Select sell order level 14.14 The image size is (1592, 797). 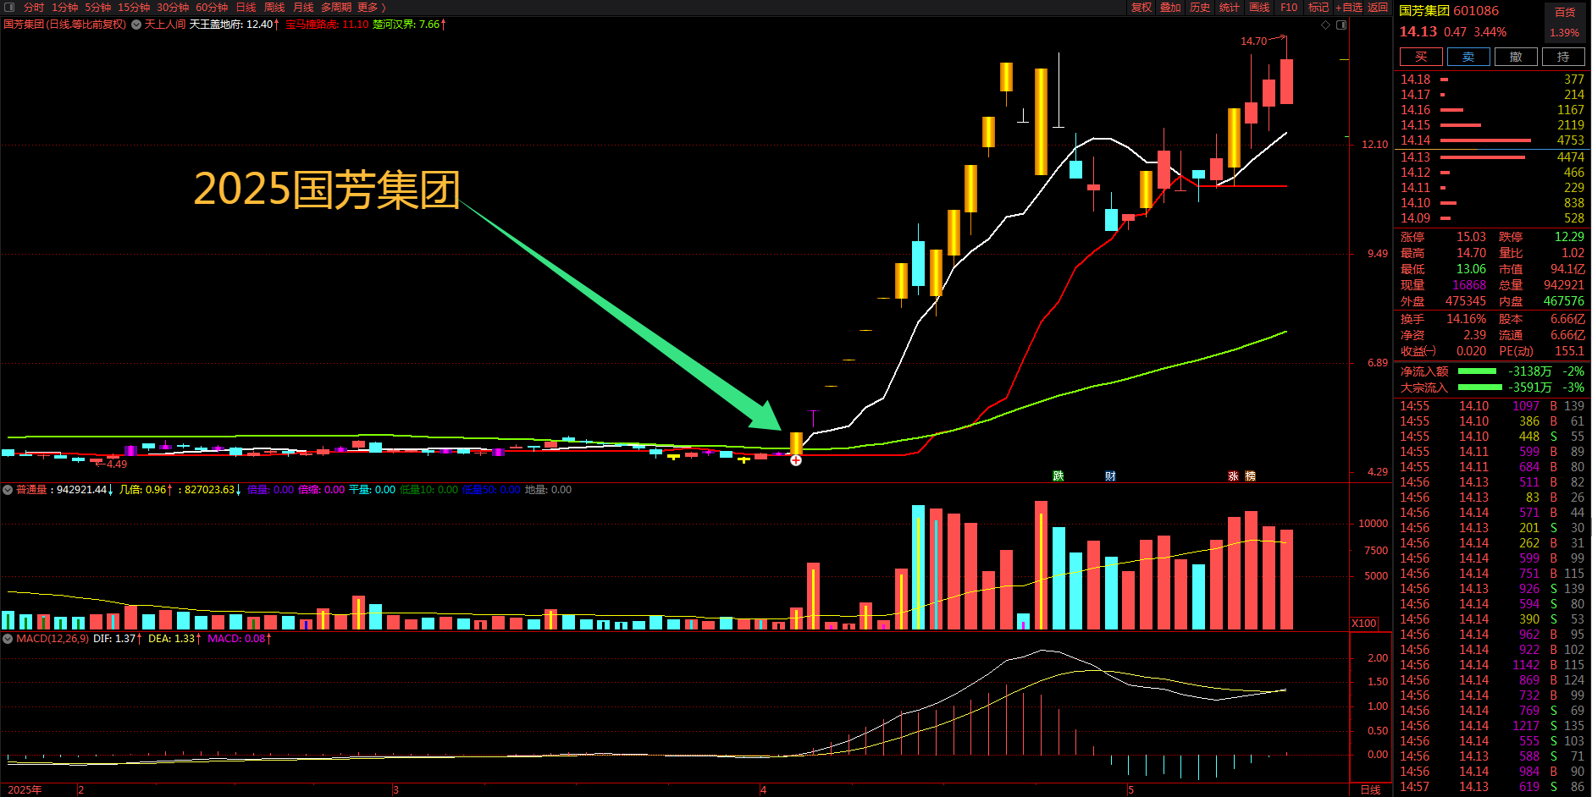point(1492,140)
